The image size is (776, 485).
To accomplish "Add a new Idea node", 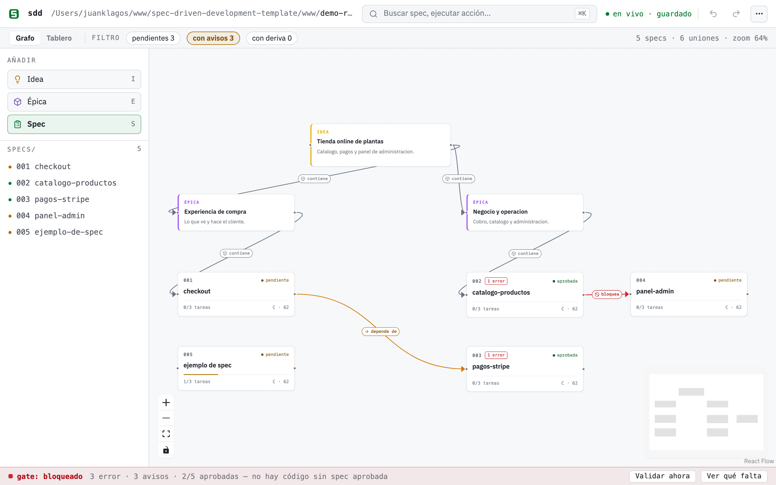I will click(74, 79).
